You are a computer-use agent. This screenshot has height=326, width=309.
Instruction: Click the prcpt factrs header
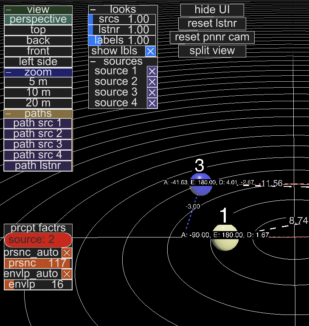coord(38,228)
